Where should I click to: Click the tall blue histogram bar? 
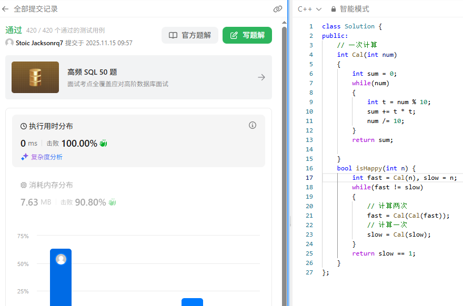[61, 278]
